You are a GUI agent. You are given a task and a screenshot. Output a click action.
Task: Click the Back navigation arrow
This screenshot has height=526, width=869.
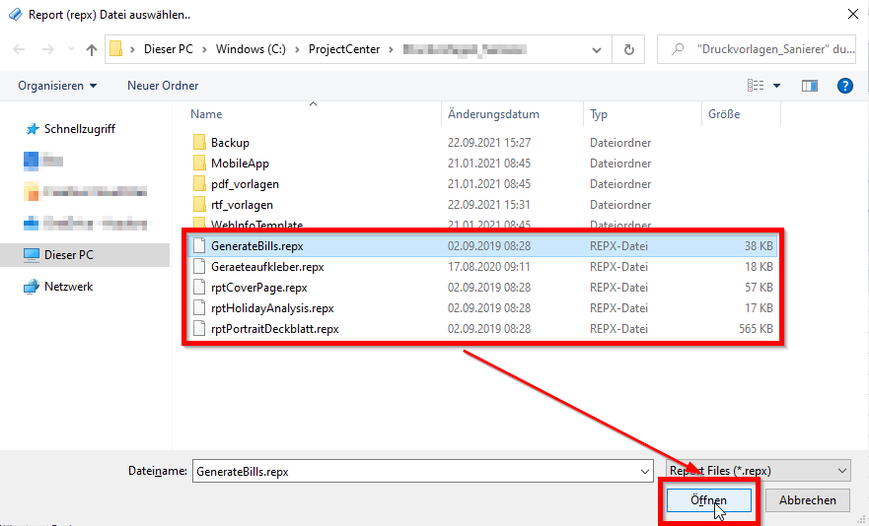pos(19,49)
